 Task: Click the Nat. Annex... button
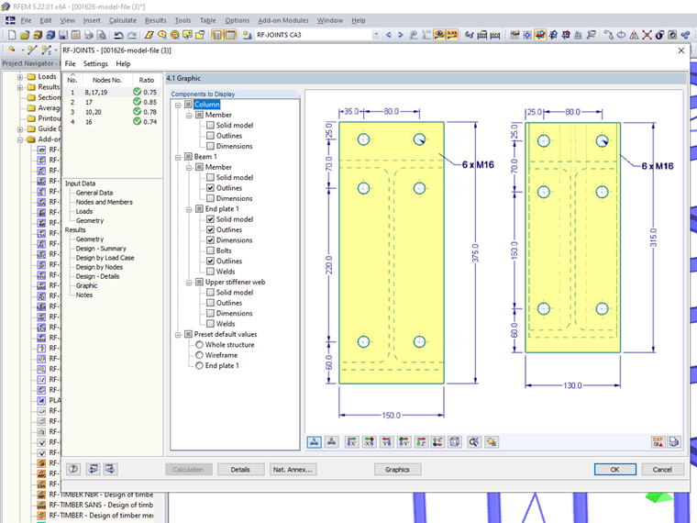(293, 469)
